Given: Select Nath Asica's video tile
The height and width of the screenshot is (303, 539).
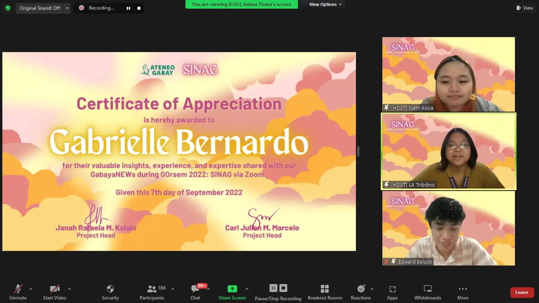Looking at the screenshot, I should pyautogui.click(x=449, y=74).
